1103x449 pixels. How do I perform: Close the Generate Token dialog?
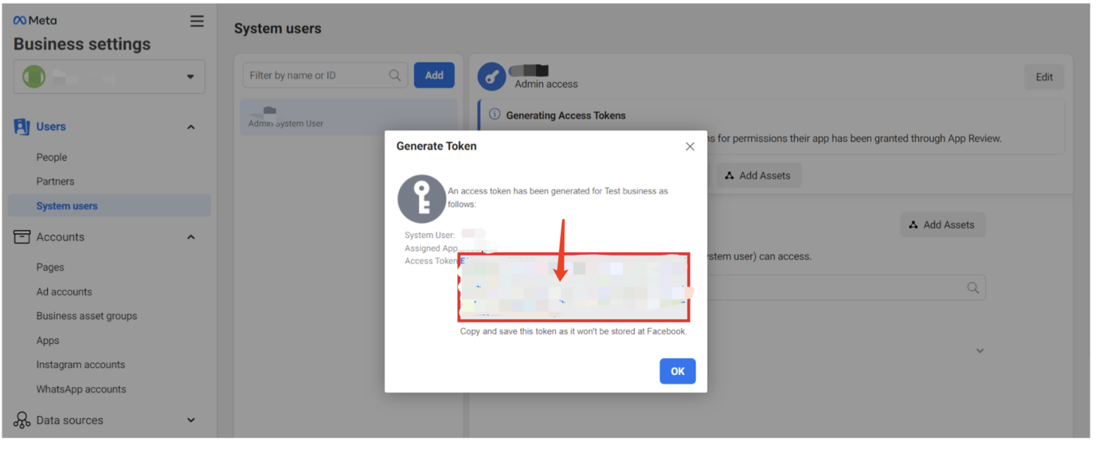pyautogui.click(x=690, y=146)
